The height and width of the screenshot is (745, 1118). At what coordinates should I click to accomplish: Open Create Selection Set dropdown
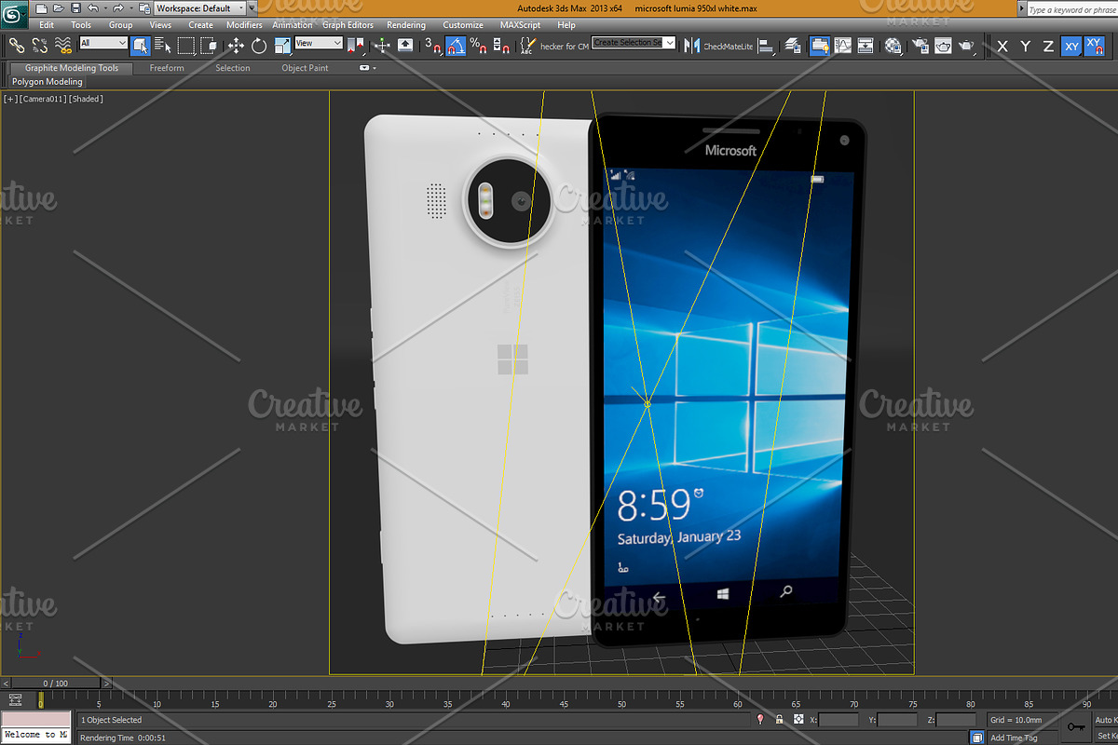click(x=634, y=43)
